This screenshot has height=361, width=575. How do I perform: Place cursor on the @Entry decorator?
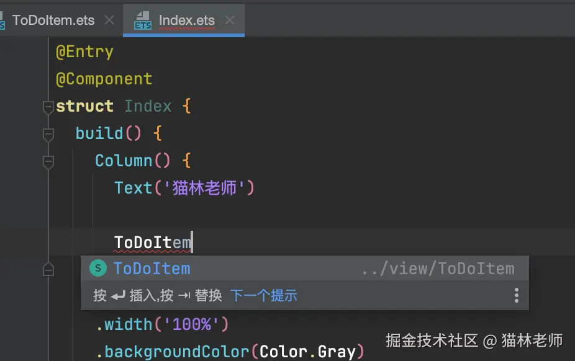click(x=84, y=51)
